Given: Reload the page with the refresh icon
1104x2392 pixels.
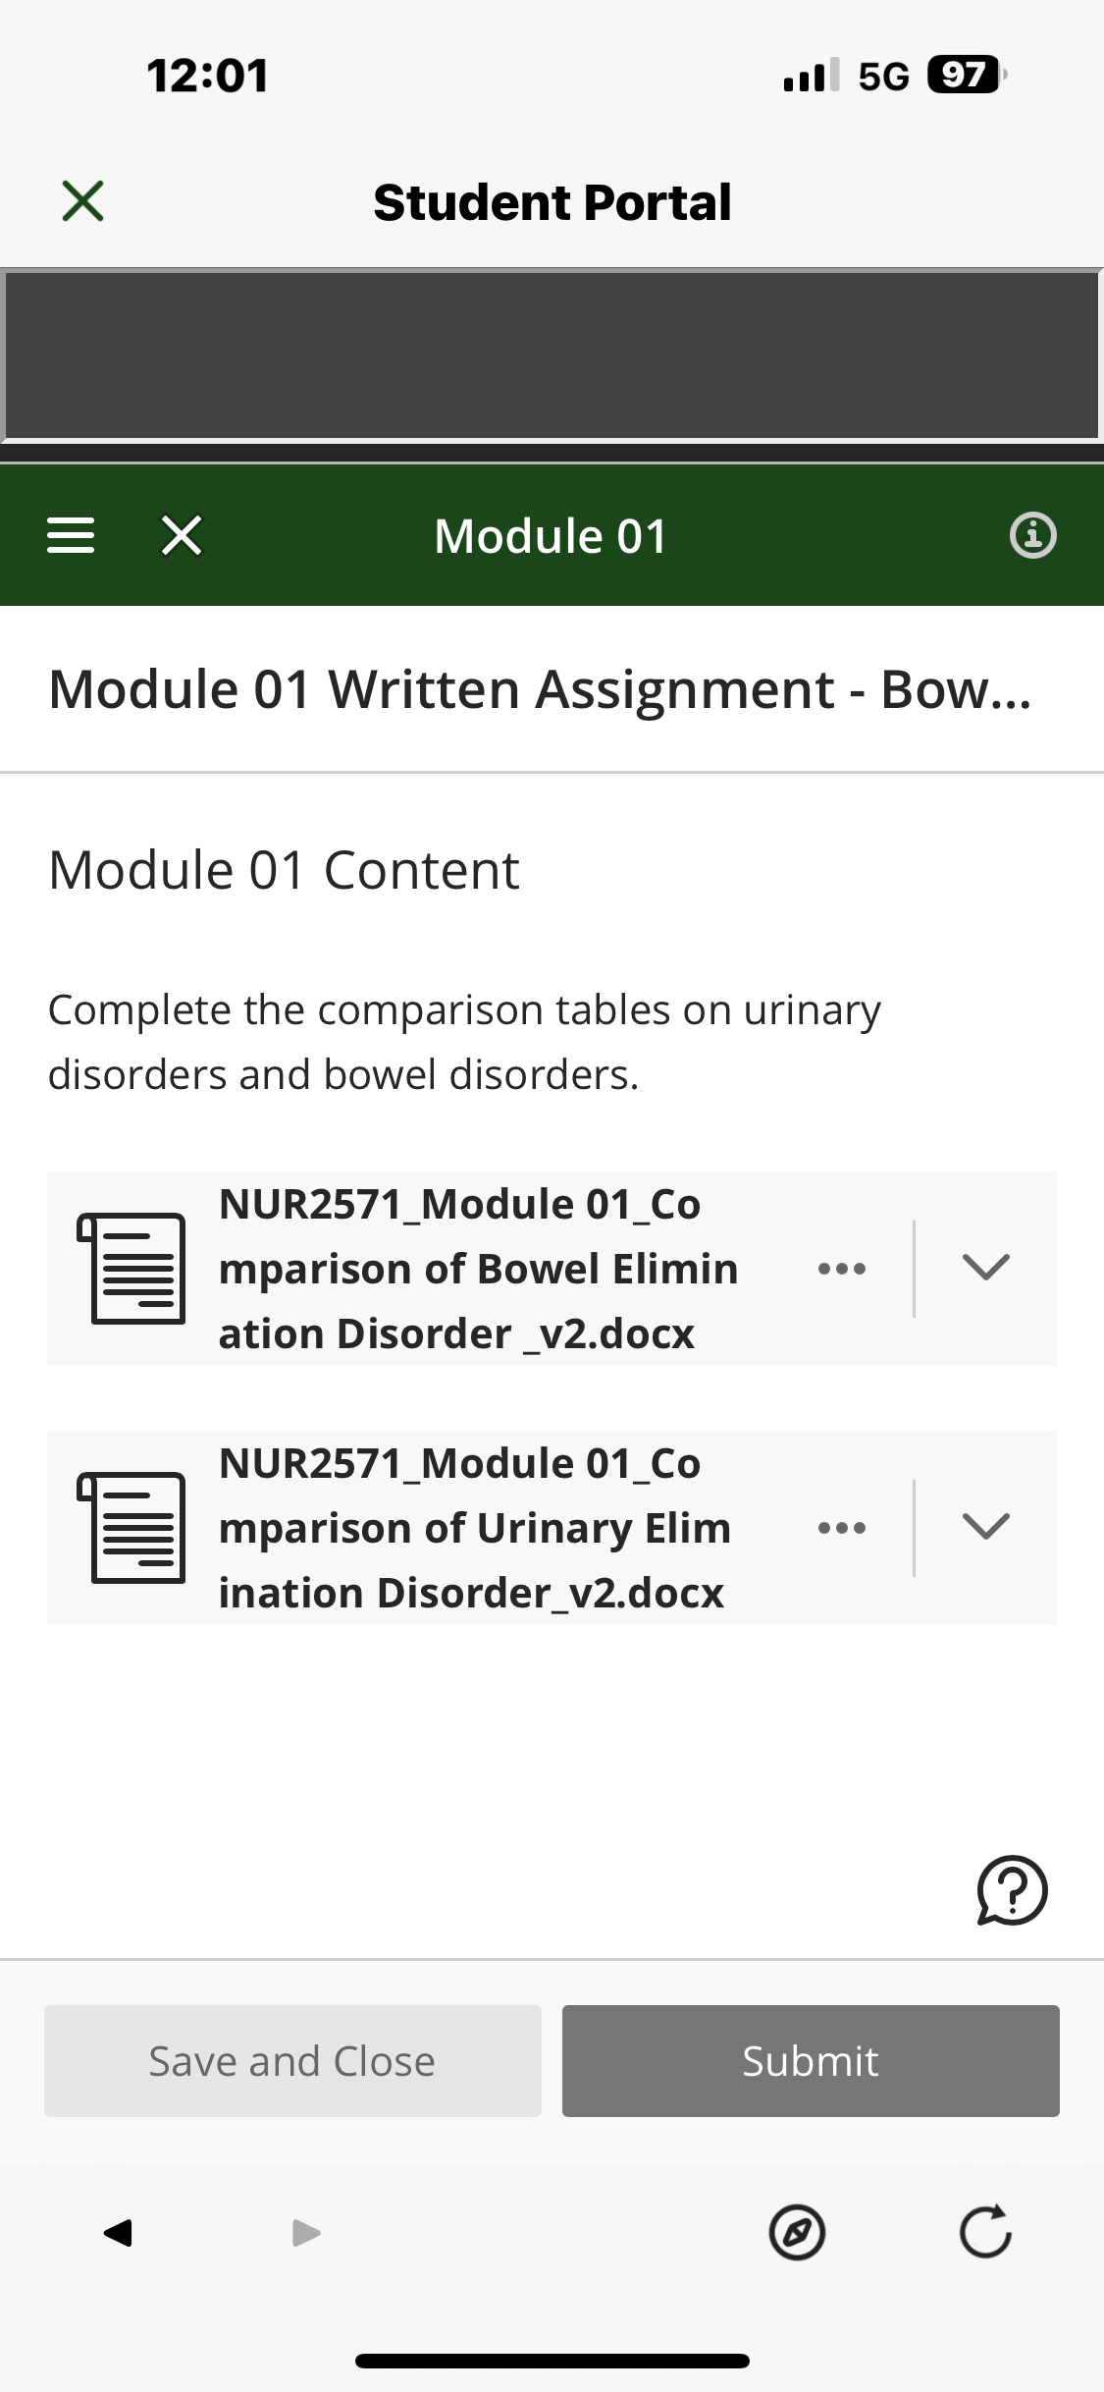Looking at the screenshot, I should pyautogui.click(x=985, y=2232).
